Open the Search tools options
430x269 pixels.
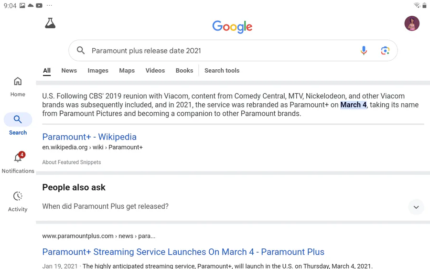(x=222, y=71)
